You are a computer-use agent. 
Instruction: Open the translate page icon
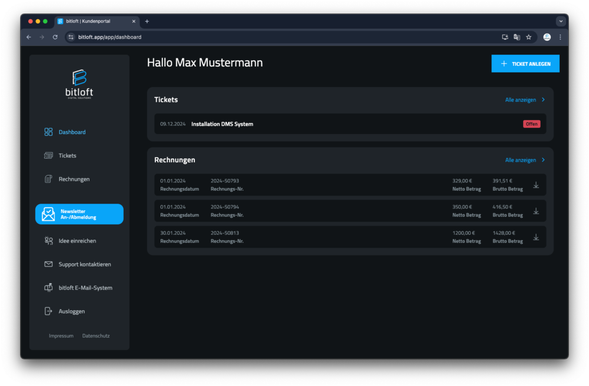point(517,37)
